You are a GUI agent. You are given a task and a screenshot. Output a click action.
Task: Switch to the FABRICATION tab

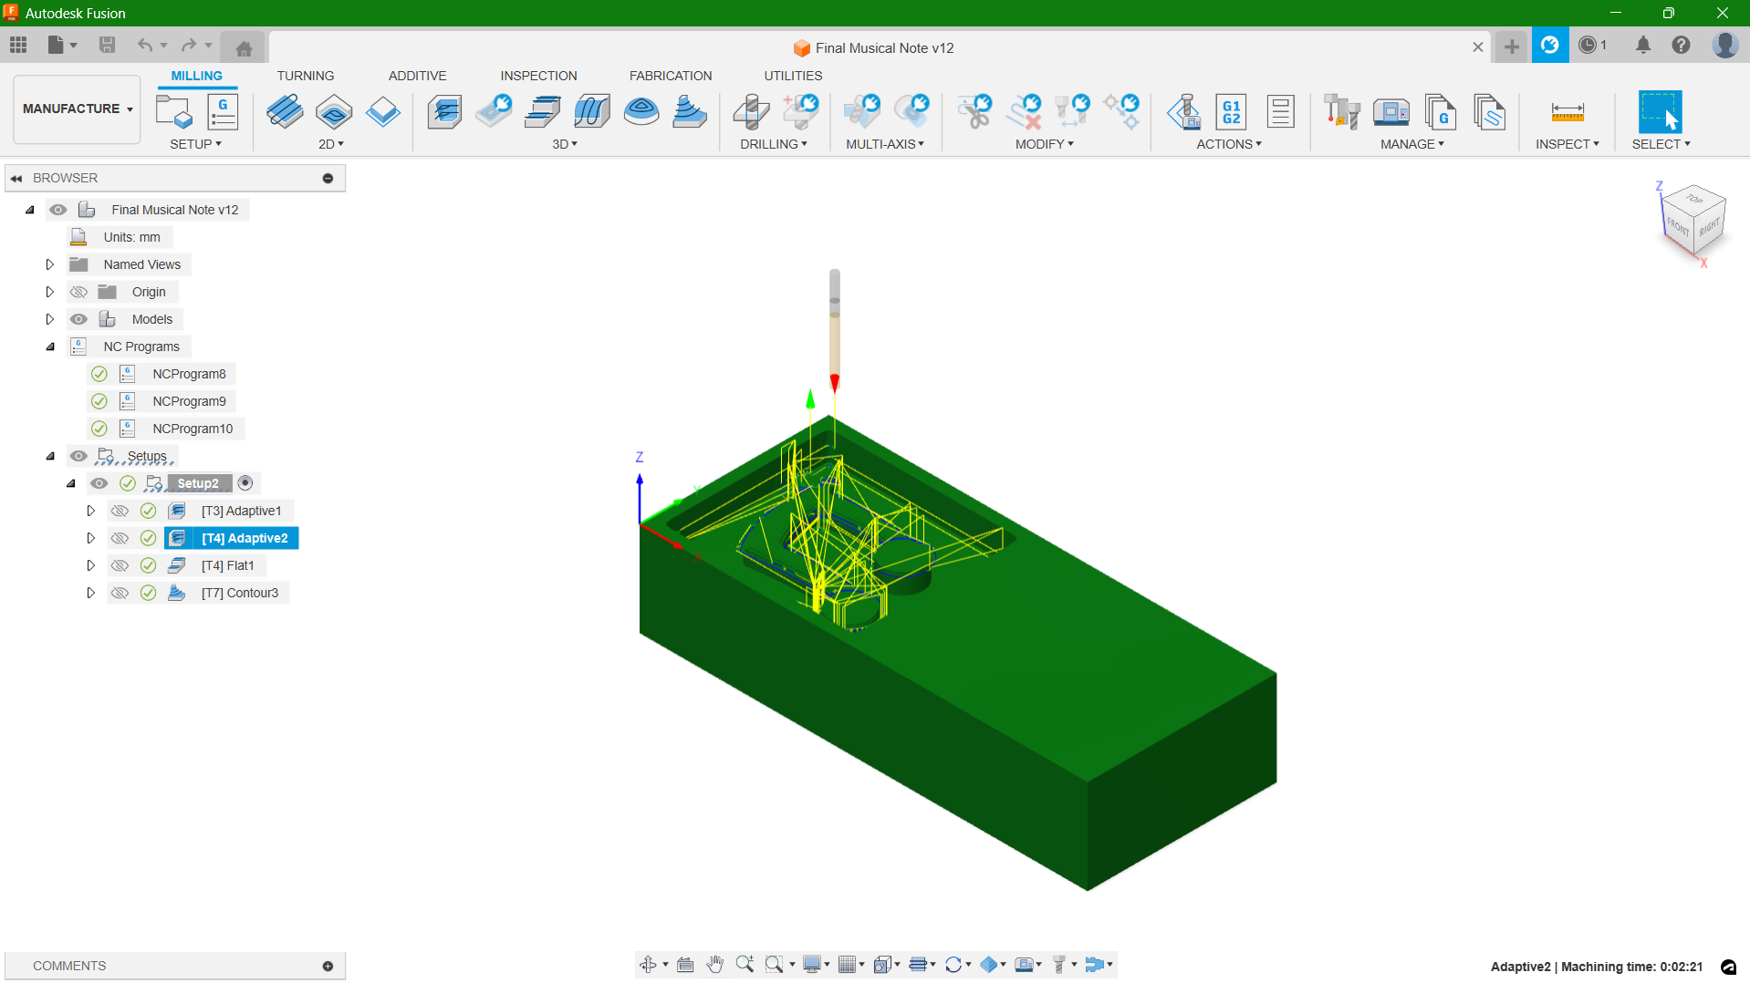(x=671, y=76)
